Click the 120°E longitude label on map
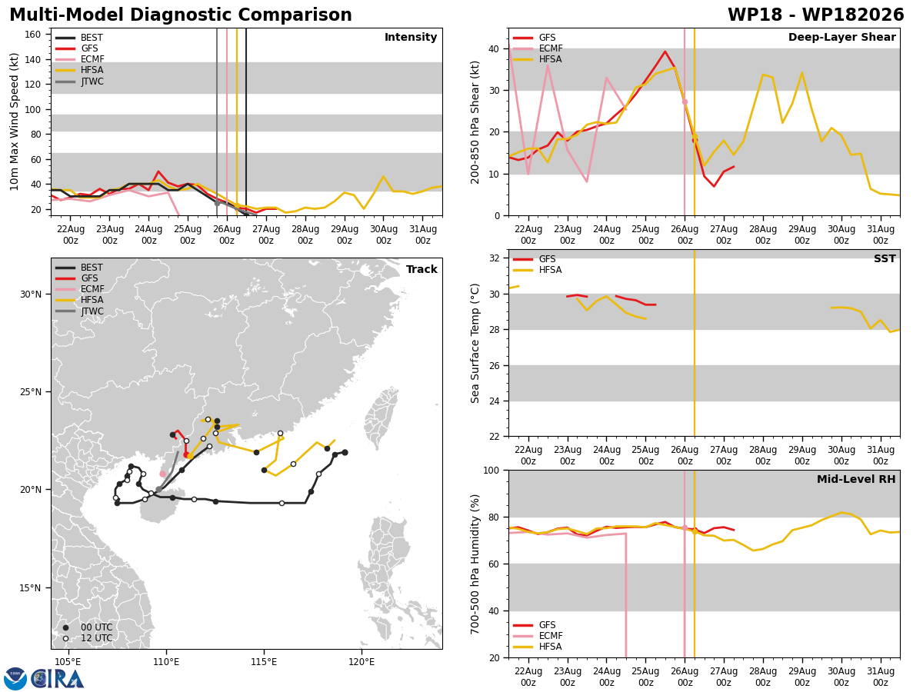 point(362,662)
